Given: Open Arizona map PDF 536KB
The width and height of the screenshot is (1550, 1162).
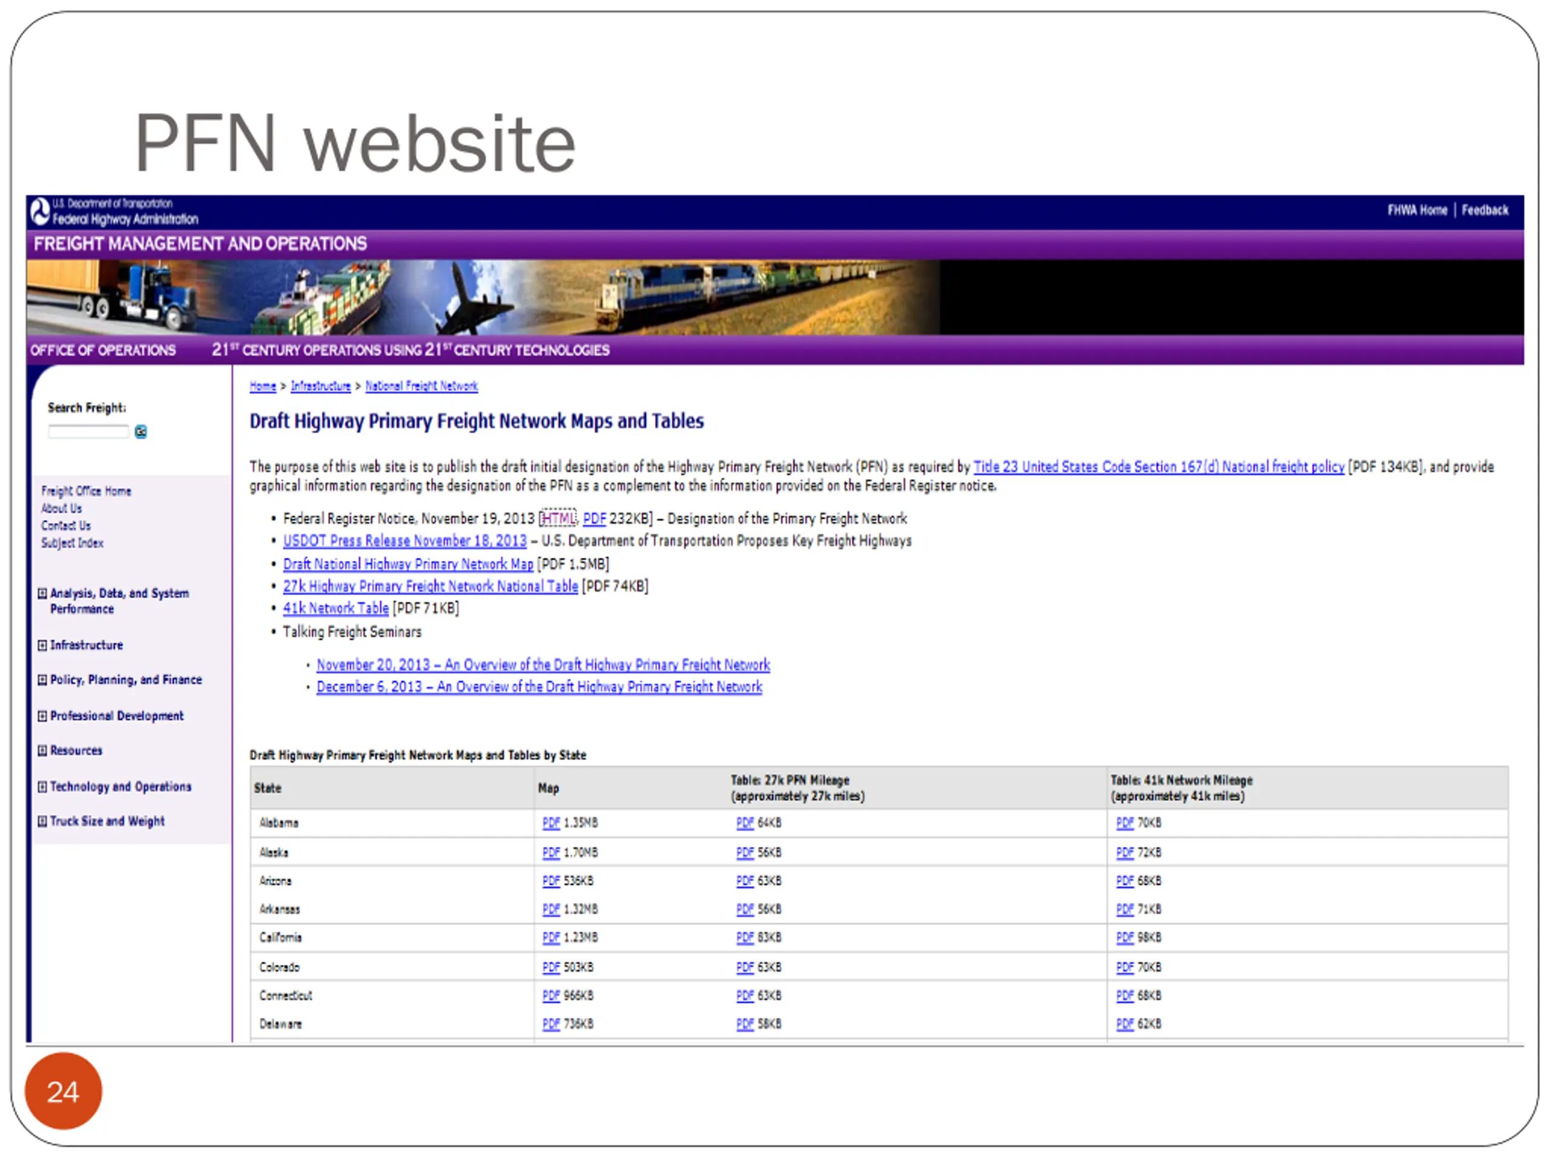Looking at the screenshot, I should (552, 881).
